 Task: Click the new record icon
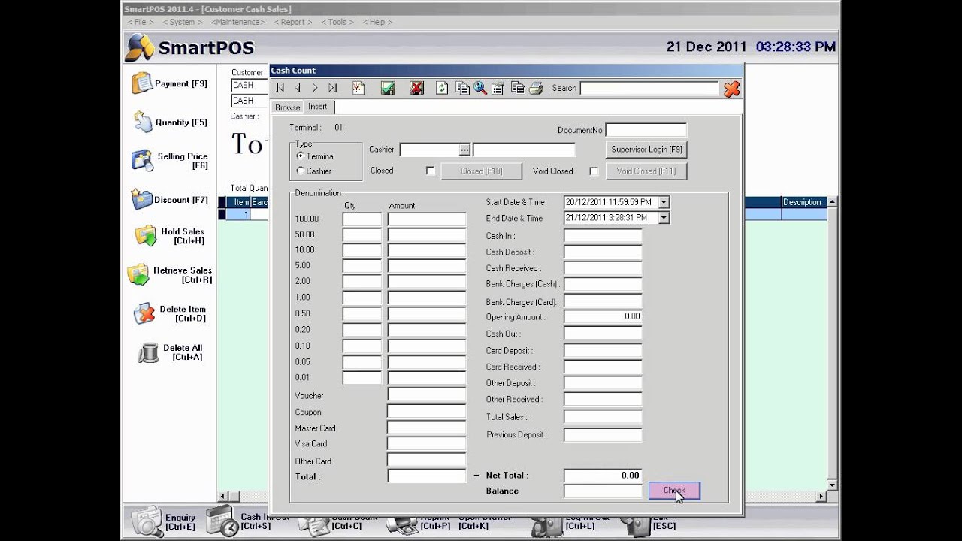pos(358,88)
